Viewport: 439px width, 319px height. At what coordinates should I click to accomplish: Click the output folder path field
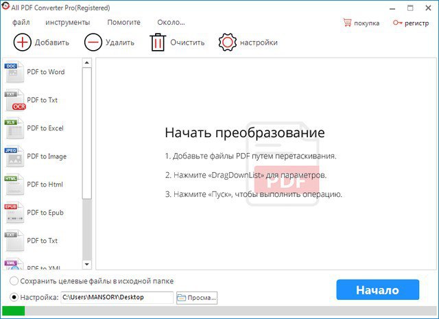[117, 298]
